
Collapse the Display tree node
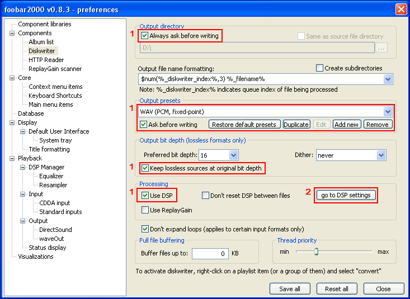tap(12, 122)
